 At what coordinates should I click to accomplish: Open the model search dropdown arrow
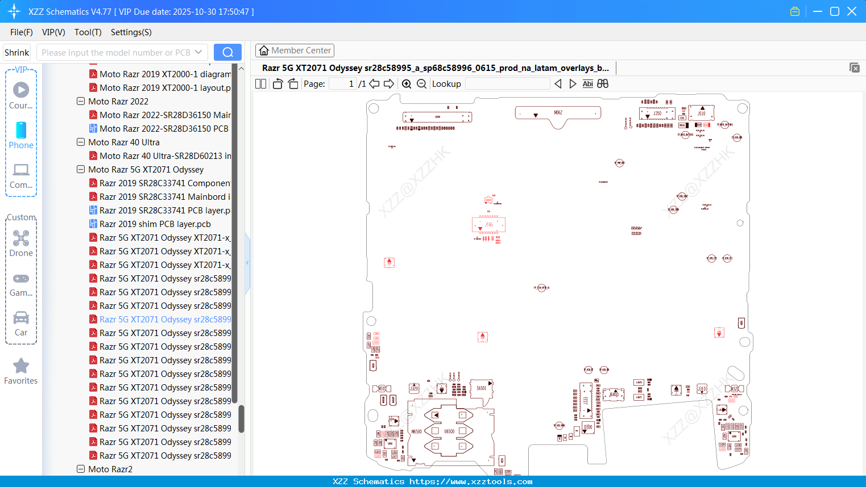[198, 52]
